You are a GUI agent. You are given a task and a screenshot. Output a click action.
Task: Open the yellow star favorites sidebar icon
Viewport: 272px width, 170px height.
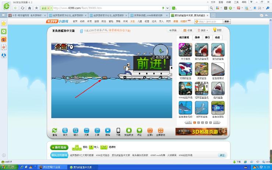4,23
